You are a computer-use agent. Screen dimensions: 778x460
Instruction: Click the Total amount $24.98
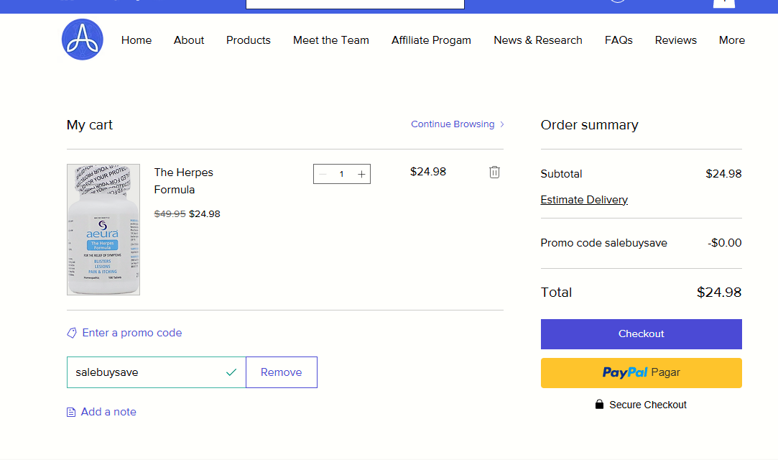click(x=719, y=293)
